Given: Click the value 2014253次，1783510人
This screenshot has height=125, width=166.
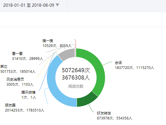Looking at the screenshot, I should pos(25,110).
